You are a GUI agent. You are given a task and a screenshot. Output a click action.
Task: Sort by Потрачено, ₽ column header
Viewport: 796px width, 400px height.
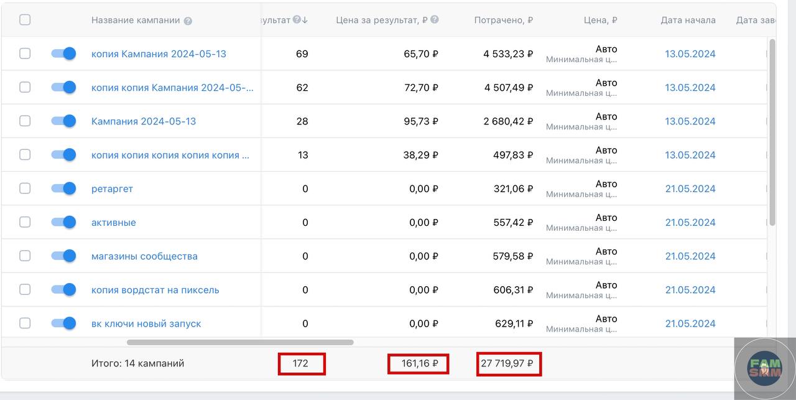tap(503, 20)
